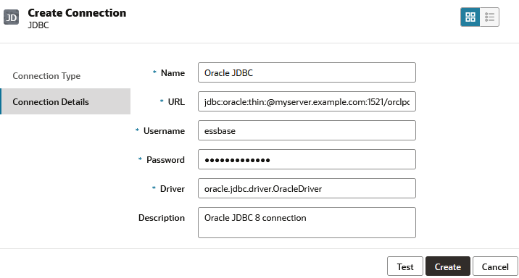Click the Create button

tap(448, 266)
